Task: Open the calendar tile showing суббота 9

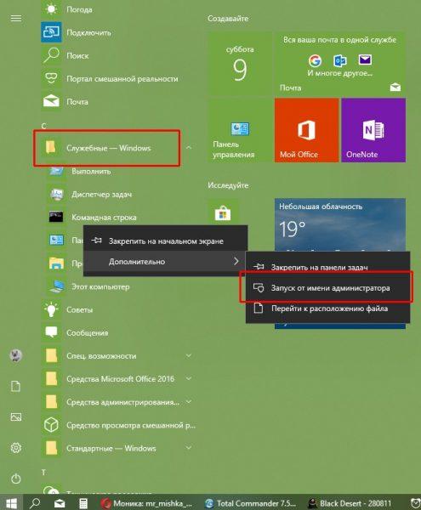Action: [240, 64]
